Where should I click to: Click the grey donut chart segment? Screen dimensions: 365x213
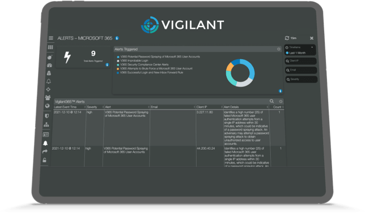[244, 83]
